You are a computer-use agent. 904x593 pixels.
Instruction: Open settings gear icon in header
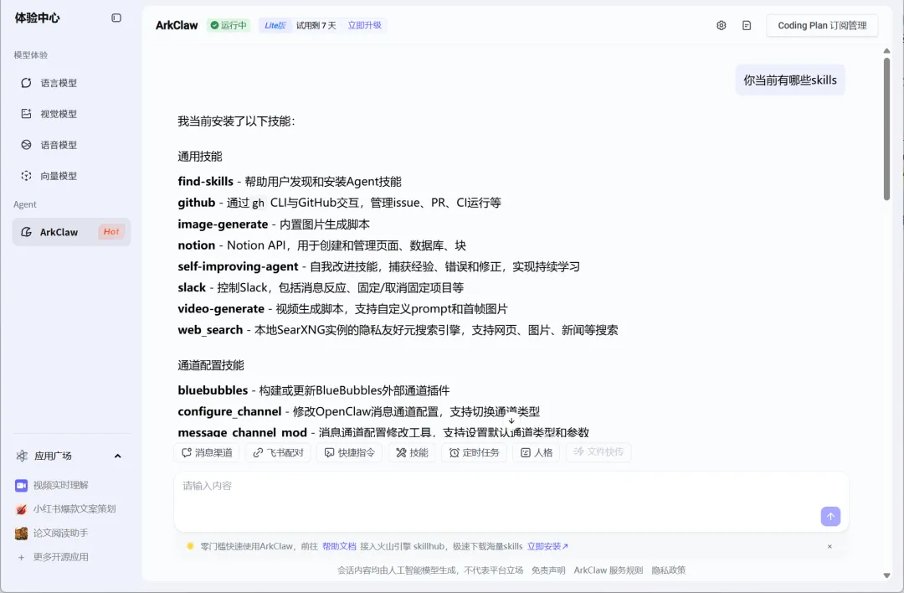(722, 25)
